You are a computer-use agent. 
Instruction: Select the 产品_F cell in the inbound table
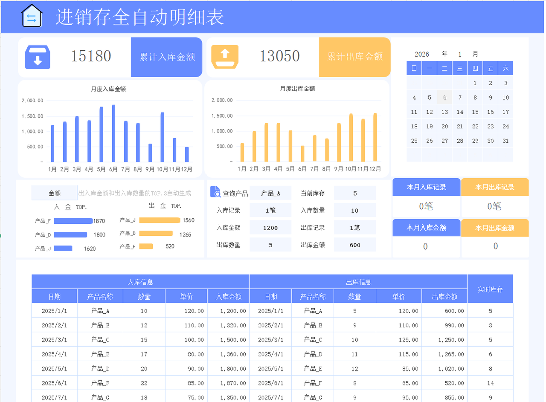pos(99,382)
